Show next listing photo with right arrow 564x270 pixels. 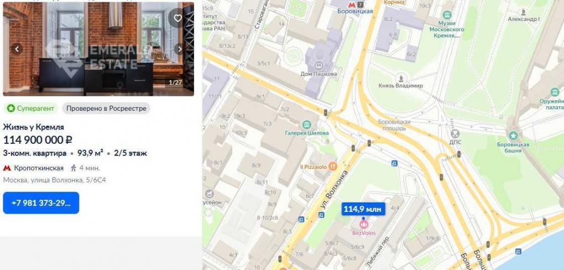pyautogui.click(x=180, y=49)
